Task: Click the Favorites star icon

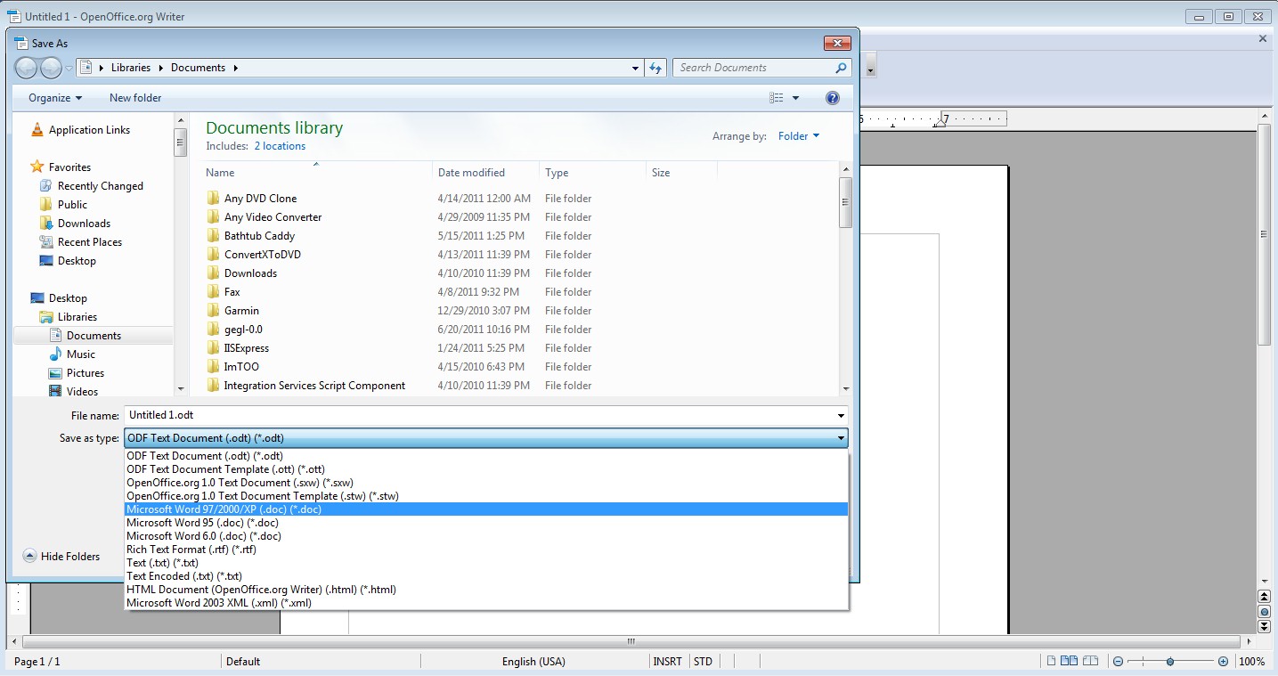Action: [x=37, y=167]
